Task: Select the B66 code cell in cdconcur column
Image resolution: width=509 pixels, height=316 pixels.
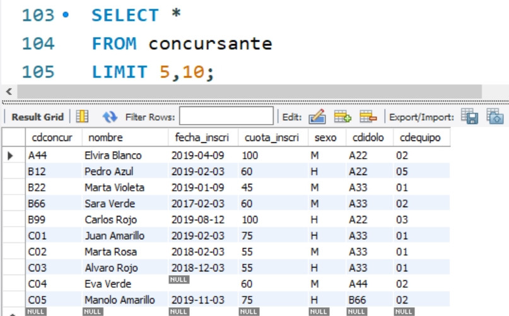Action: 54,203
